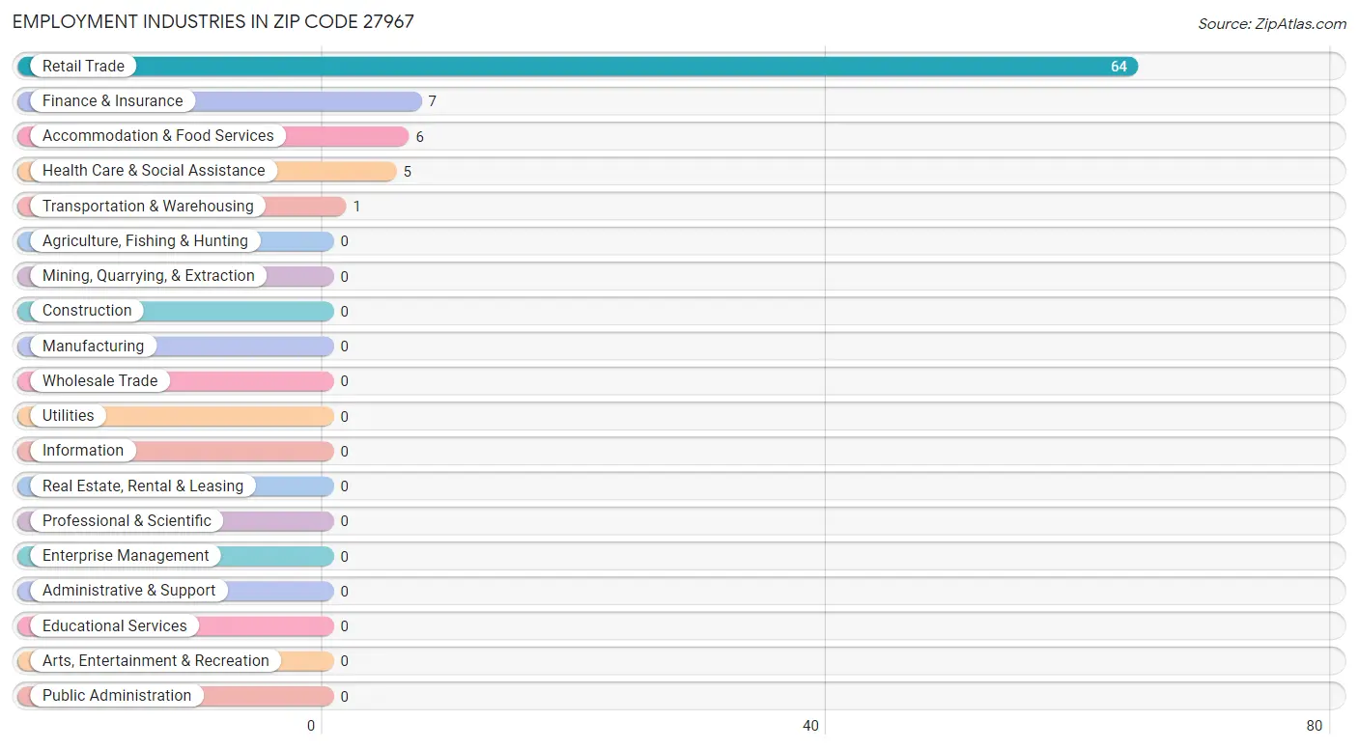Click the axis tick label 0
The width and height of the screenshot is (1358, 749).
point(311,726)
